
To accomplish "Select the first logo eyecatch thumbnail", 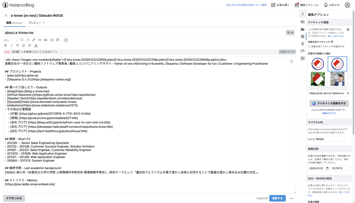I will click(x=318, y=64).
